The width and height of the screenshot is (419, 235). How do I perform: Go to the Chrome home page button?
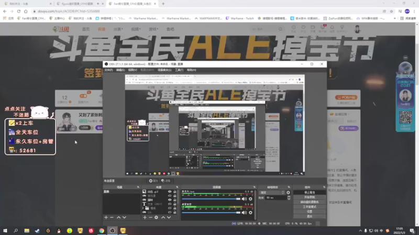pos(26,11)
